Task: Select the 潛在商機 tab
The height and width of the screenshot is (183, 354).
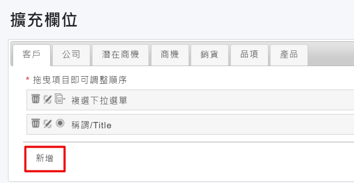Action: 120,54
